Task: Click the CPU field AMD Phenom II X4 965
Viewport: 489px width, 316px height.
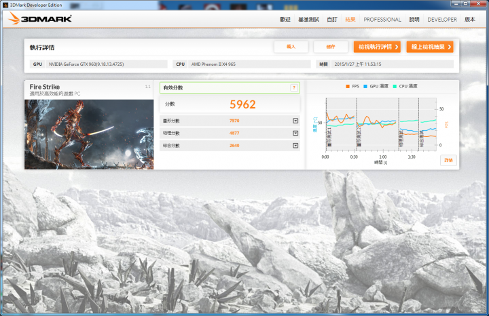Action: tap(249, 64)
